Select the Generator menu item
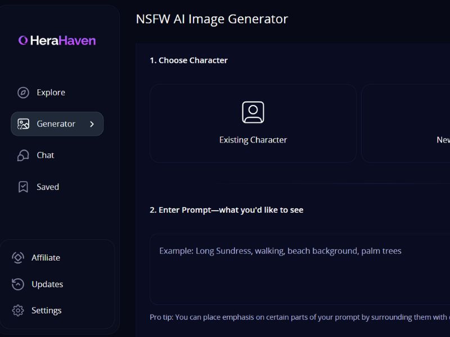Screen dimensions: 450x337 tap(57, 124)
